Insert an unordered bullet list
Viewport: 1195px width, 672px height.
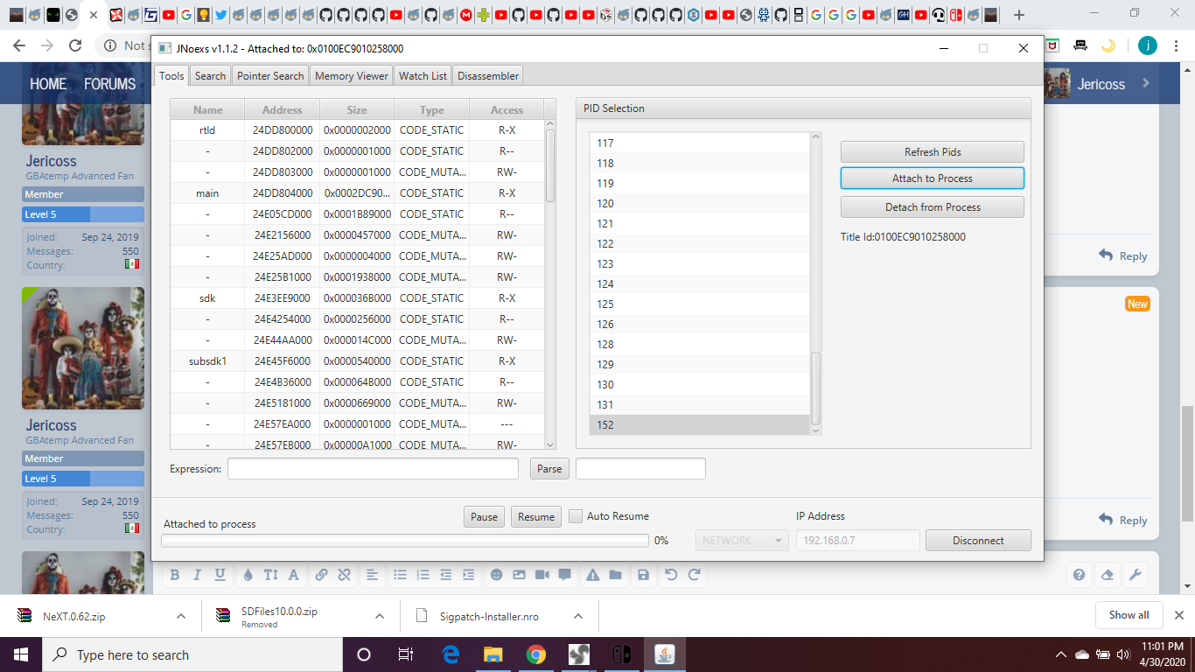pyautogui.click(x=400, y=575)
